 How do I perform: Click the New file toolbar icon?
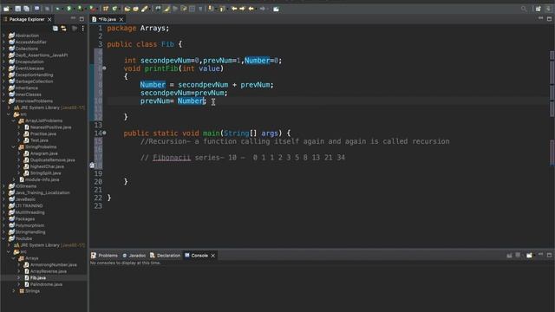tap(6, 9)
